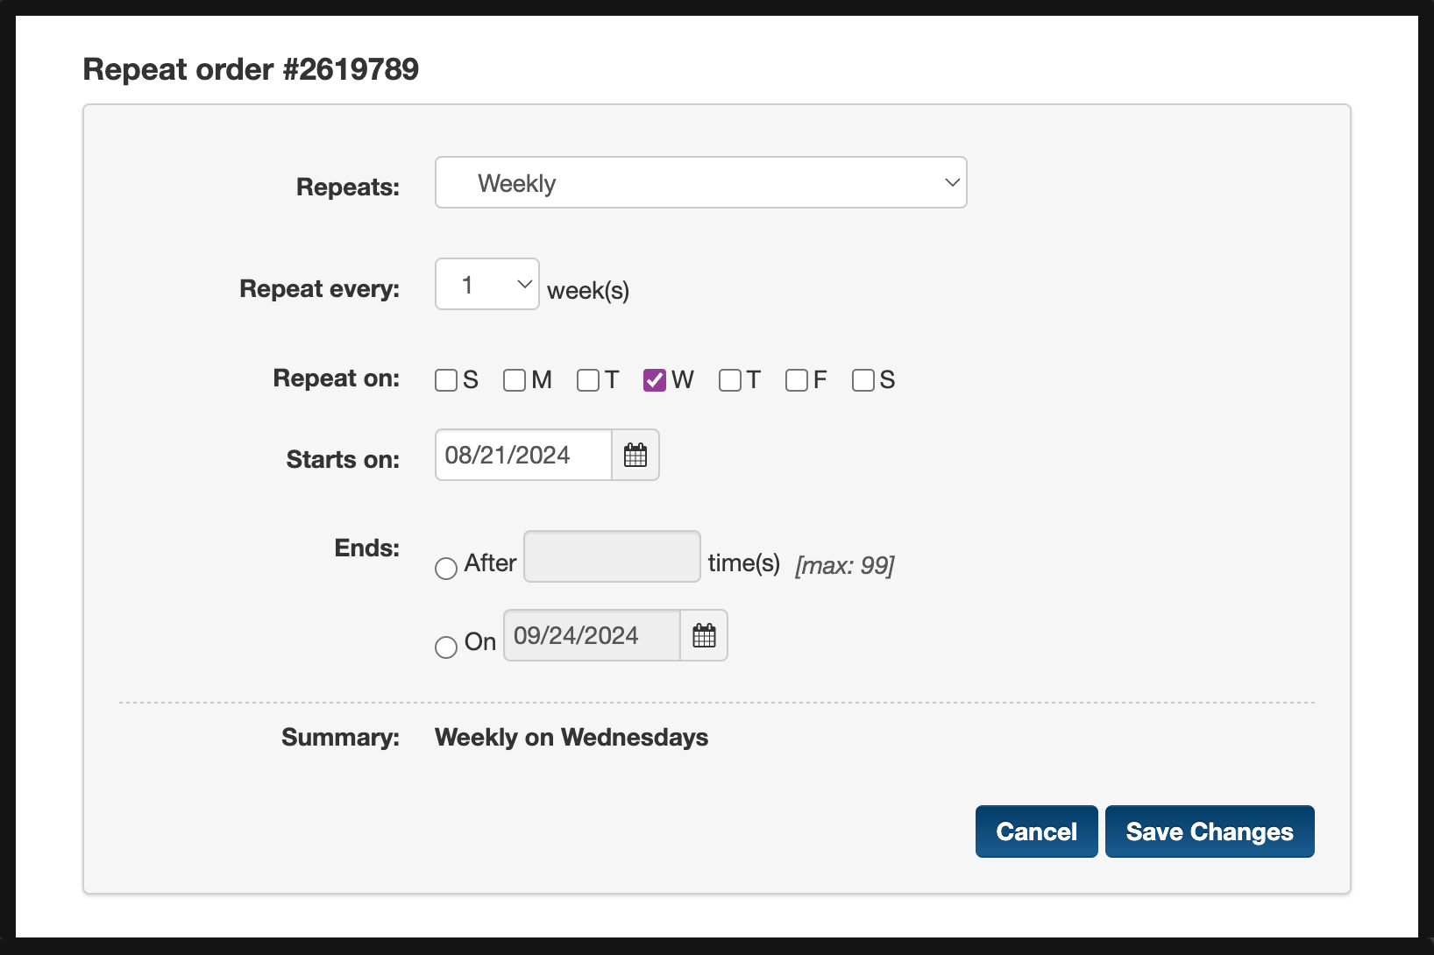Click the end date field showing 09/24/2024
Viewport: 1434px width, 955px height.
[x=591, y=635]
